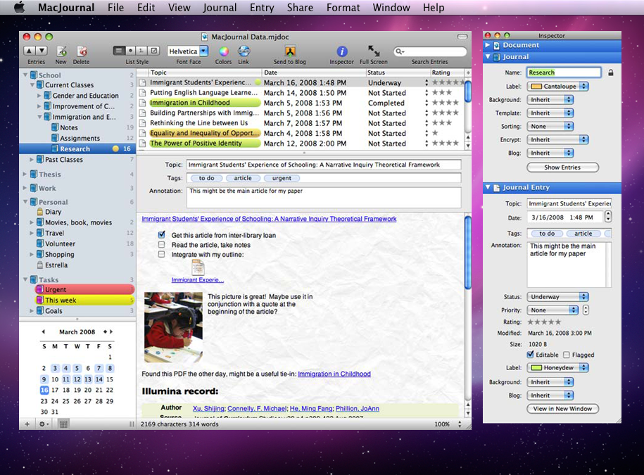
Task: Open the Inspector toolbar icon
Action: pos(342,51)
